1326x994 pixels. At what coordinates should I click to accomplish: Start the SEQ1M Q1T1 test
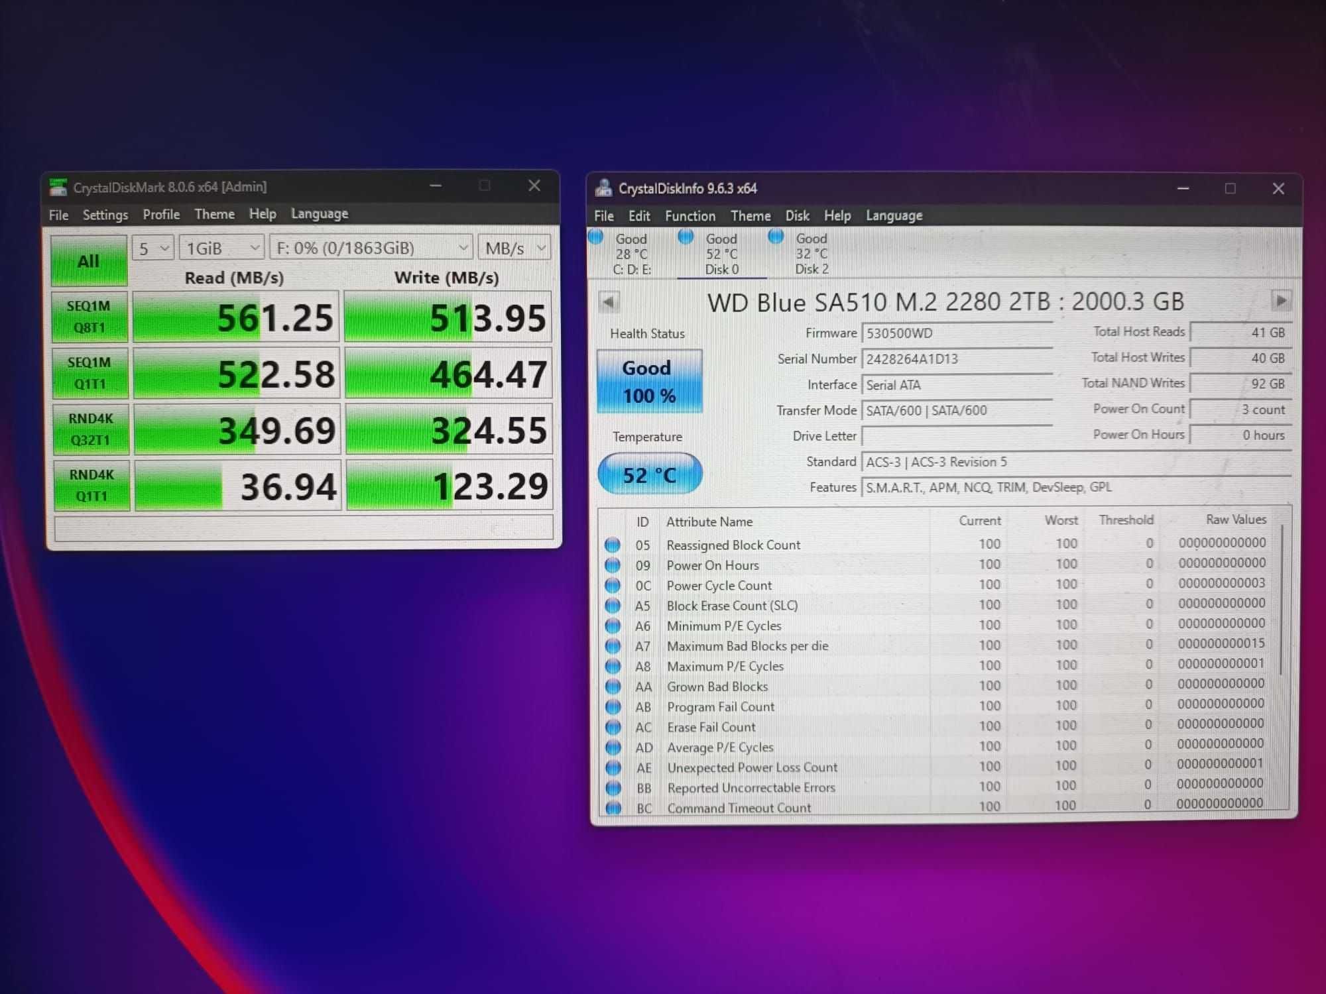point(90,373)
